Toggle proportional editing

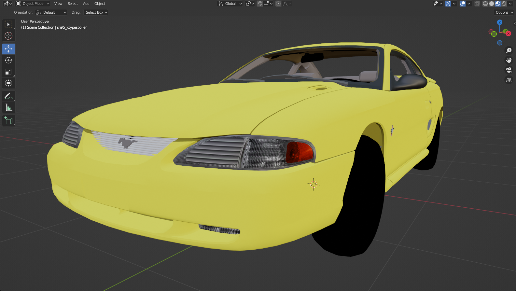[x=278, y=4]
